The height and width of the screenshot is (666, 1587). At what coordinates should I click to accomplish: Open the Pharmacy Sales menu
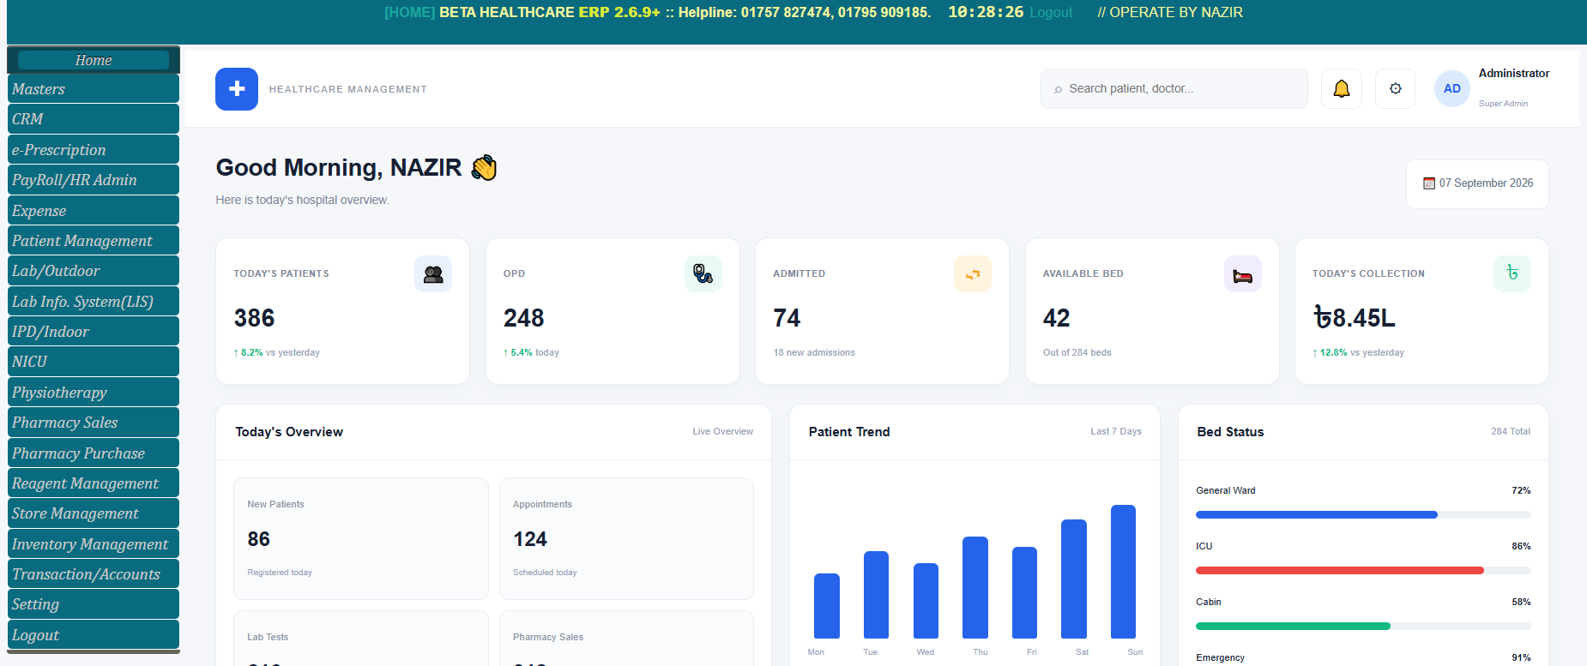[94, 423]
